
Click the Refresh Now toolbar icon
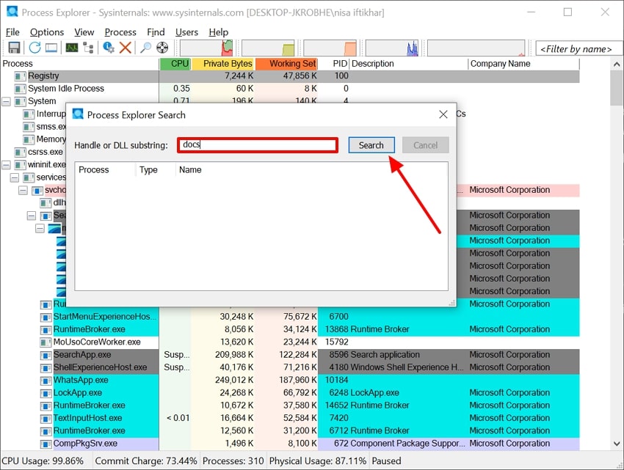pyautogui.click(x=35, y=48)
